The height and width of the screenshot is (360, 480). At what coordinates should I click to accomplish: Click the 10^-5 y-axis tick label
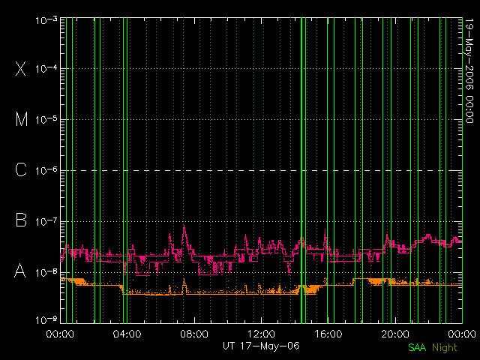(x=46, y=119)
